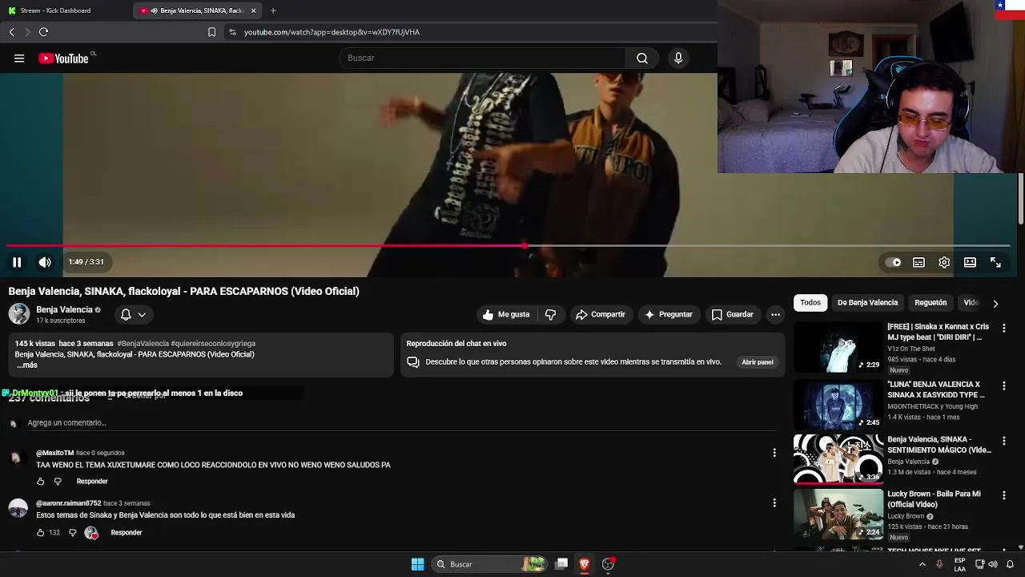Image resolution: width=1025 pixels, height=577 pixels.
Task: Close the Benja Valencia YouTube tab
Action: coord(254,10)
